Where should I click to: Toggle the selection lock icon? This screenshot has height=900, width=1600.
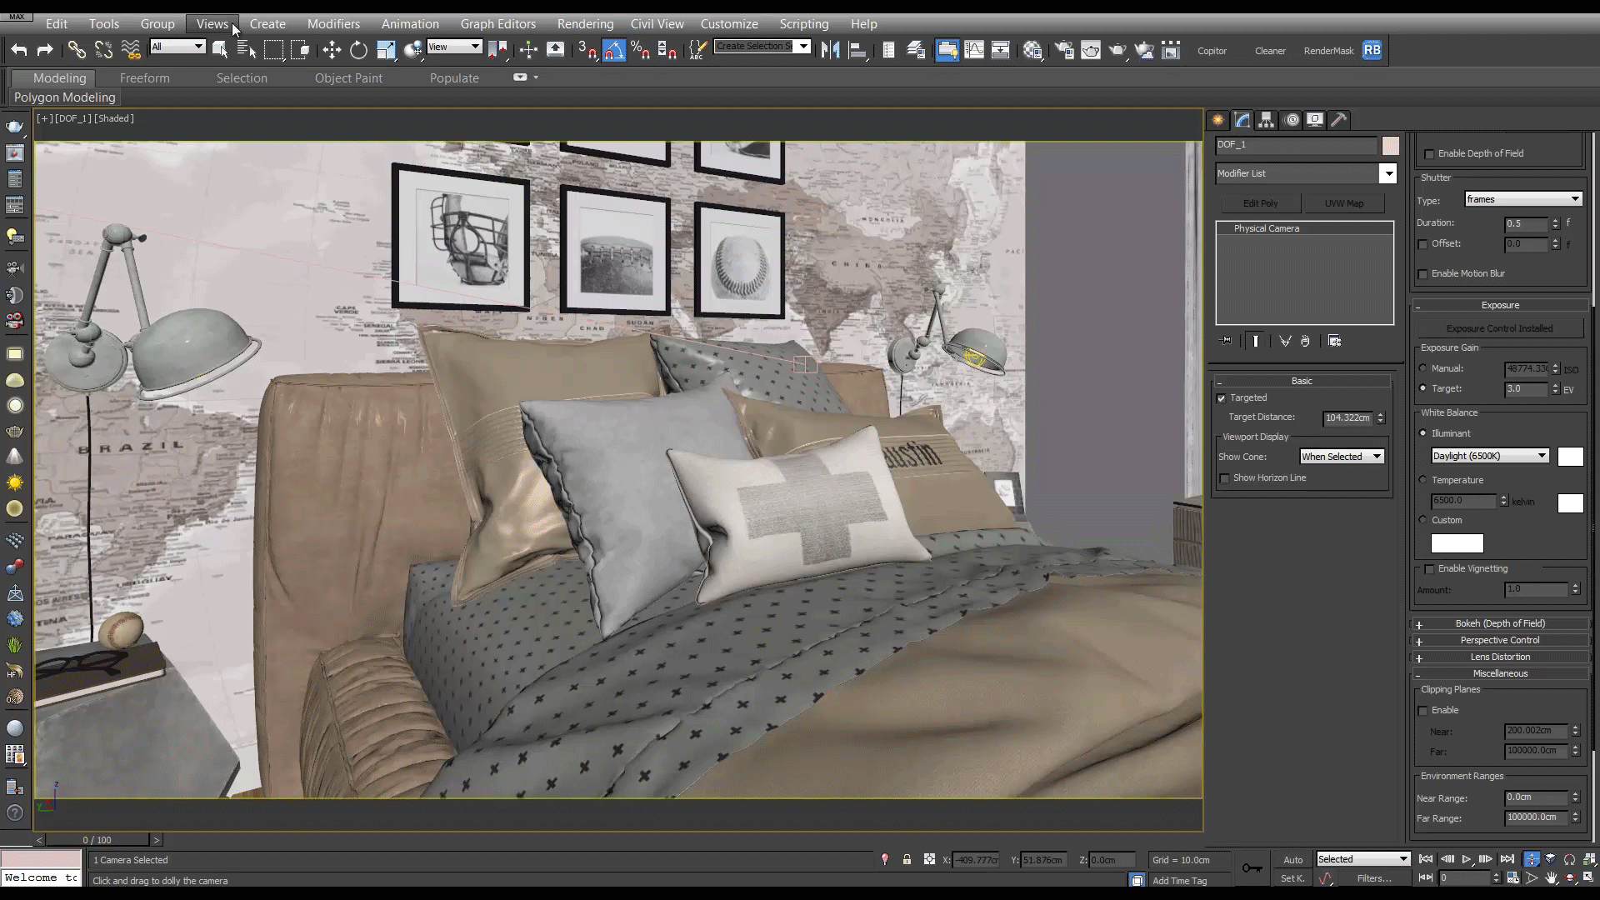pos(907,859)
